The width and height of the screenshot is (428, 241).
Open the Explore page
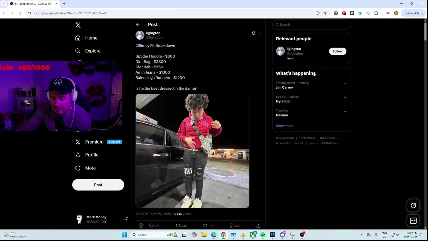coord(88,51)
